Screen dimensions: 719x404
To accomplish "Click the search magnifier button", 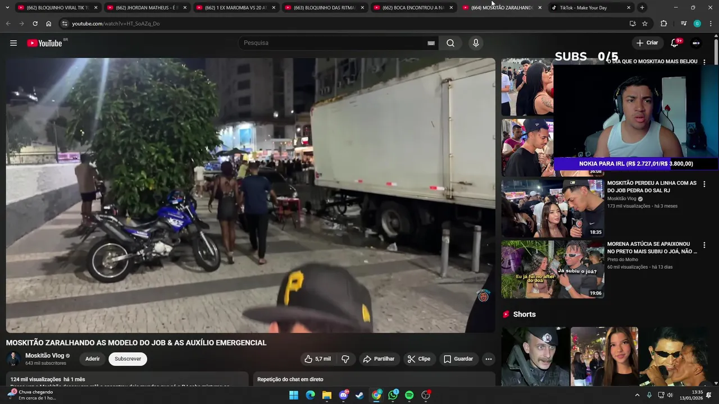I will 450,43.
